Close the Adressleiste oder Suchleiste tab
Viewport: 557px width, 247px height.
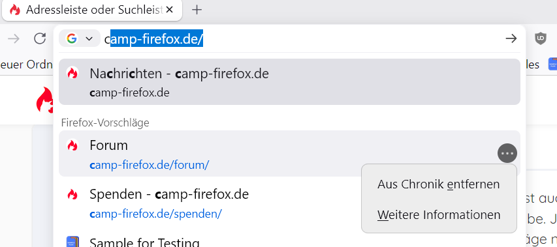pos(169,10)
